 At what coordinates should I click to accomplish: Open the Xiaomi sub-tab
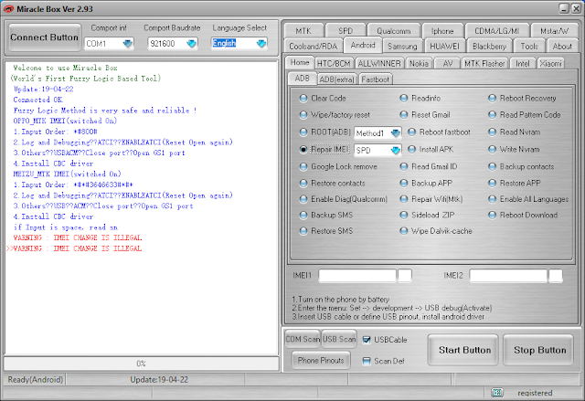tap(550, 64)
